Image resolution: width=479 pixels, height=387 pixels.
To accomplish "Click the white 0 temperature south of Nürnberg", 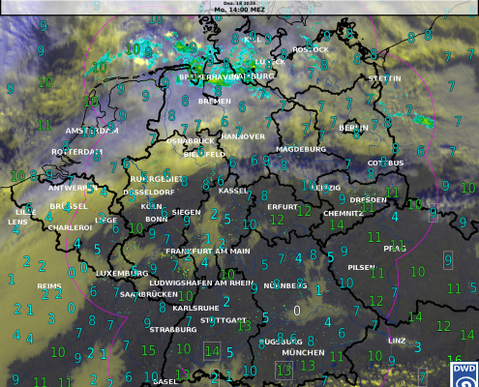I will click(x=297, y=311).
